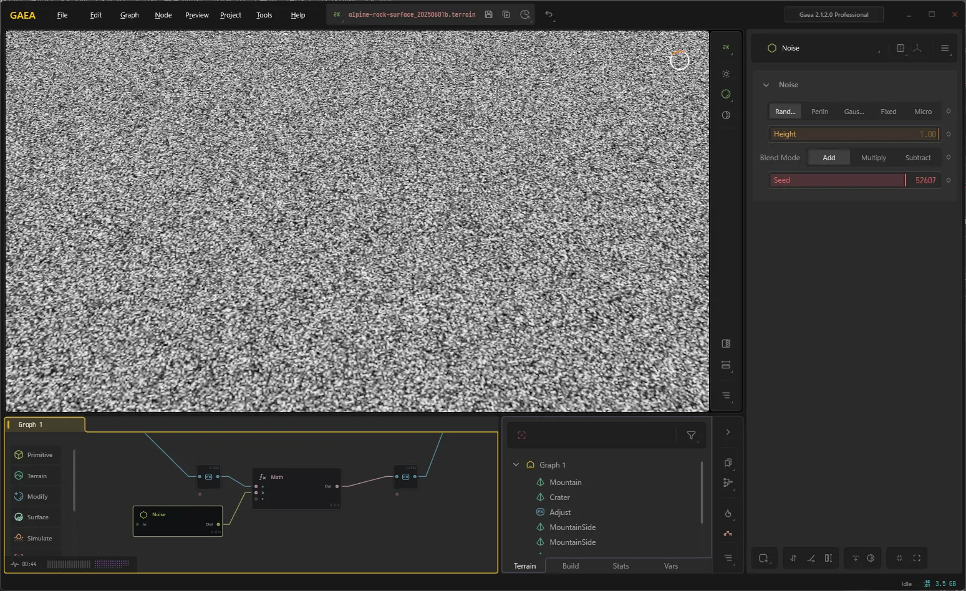Viewport: 966px width, 591px height.
Task: Open the Node menu
Action: coord(163,15)
